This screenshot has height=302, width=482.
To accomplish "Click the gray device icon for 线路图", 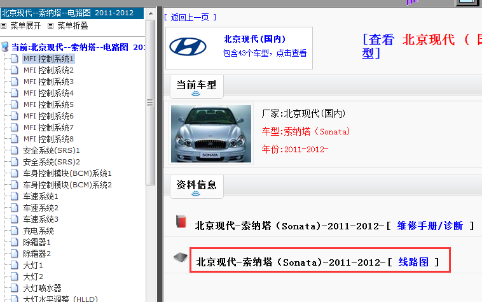I will [181, 257].
